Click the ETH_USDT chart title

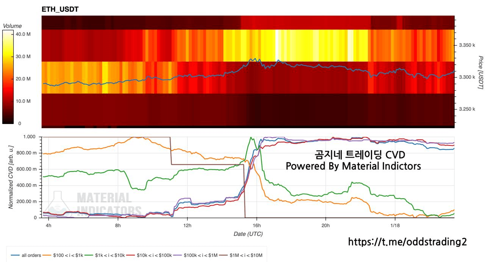[60, 9]
